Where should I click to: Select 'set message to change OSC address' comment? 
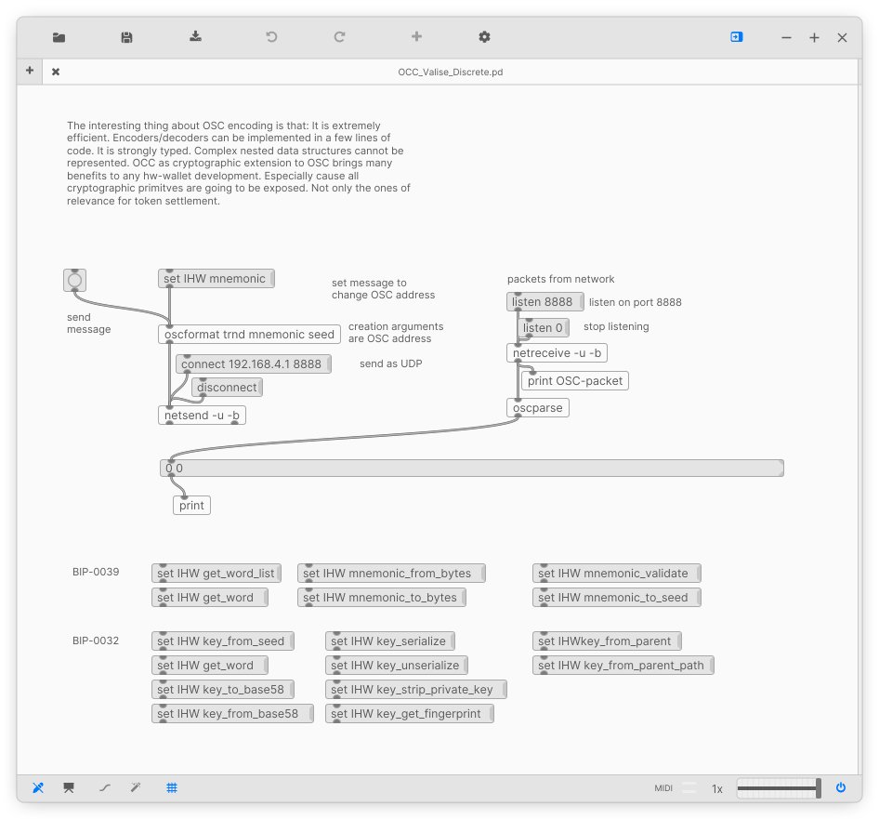click(x=383, y=289)
